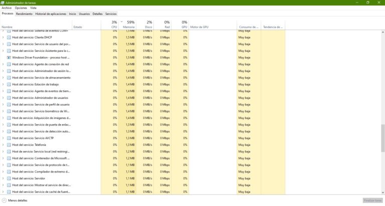Click the service icon beside Cliente DHCP

tap(9, 37)
